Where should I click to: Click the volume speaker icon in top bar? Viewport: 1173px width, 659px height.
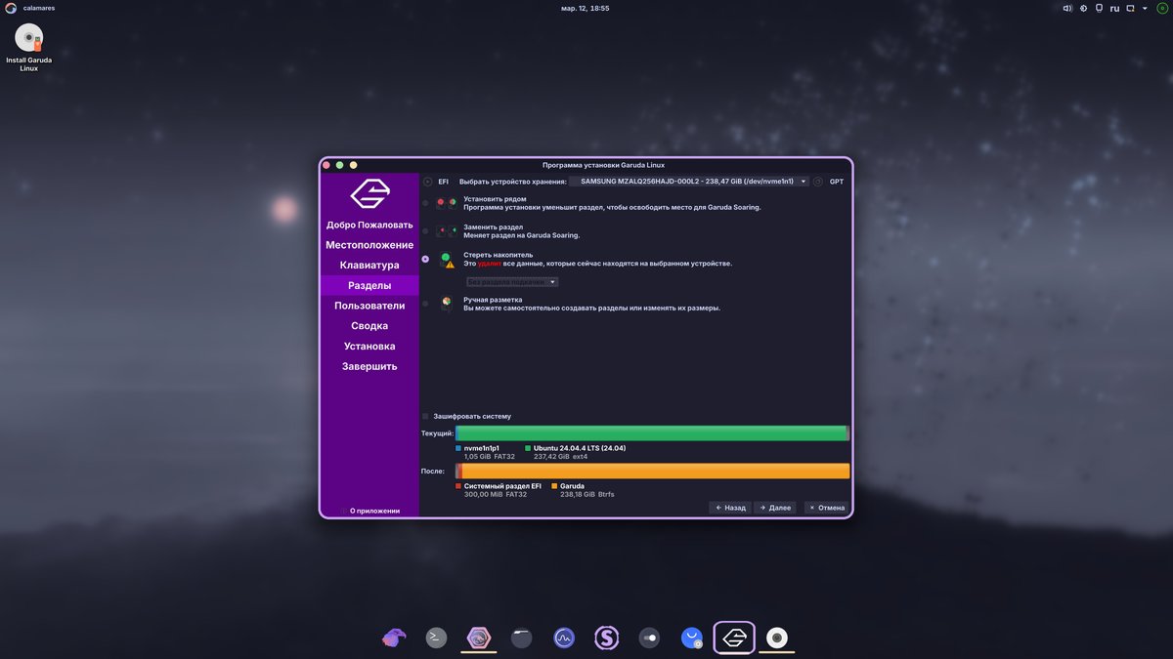click(1067, 8)
